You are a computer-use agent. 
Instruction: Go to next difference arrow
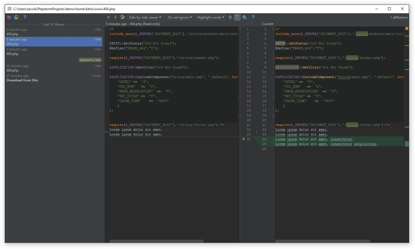click(x=116, y=17)
